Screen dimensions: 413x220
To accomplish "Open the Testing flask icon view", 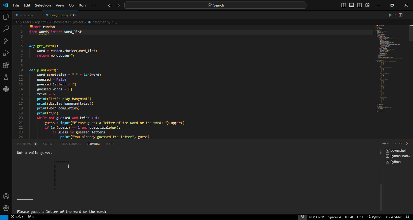I will [6, 77].
